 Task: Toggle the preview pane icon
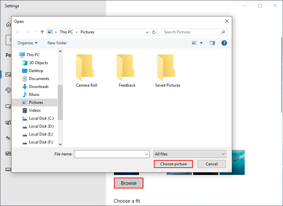point(212,43)
